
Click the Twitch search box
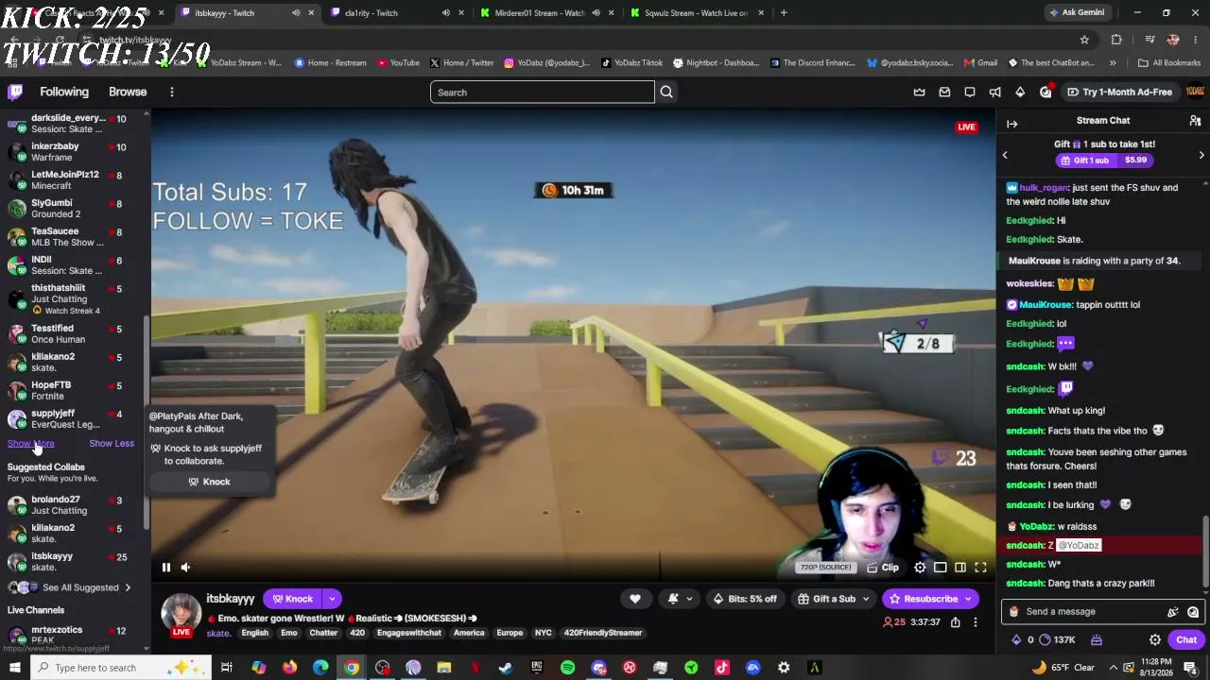pyautogui.click(x=542, y=92)
